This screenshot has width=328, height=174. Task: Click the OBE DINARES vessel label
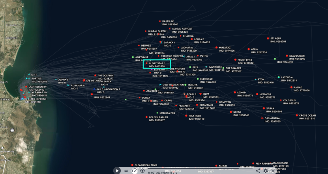(233, 68)
